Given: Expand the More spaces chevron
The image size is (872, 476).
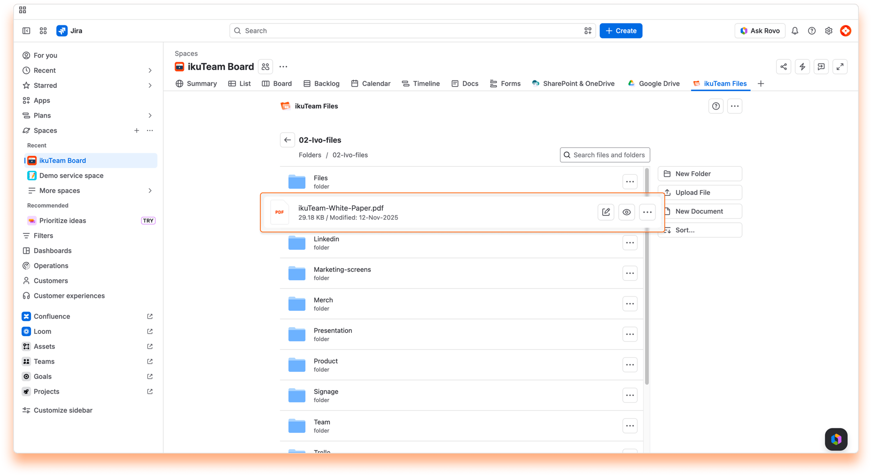Looking at the screenshot, I should coord(150,191).
